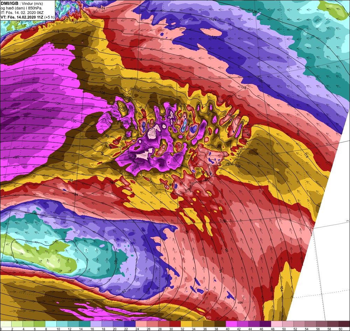Pick the pale pink 48–50 legend swatch
Image resolution: width=350 pixels, height=331 pixels.
[x=277, y=324]
